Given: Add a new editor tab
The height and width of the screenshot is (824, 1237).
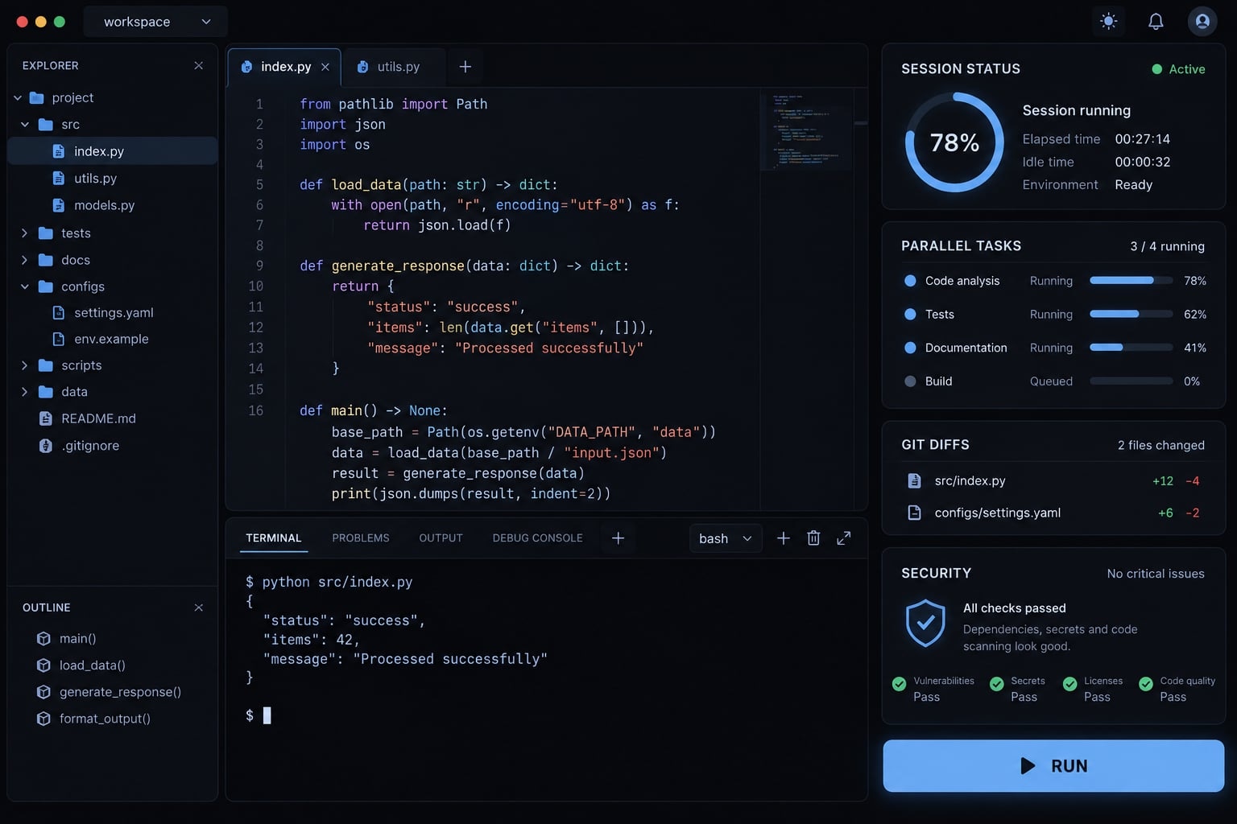Looking at the screenshot, I should [465, 67].
